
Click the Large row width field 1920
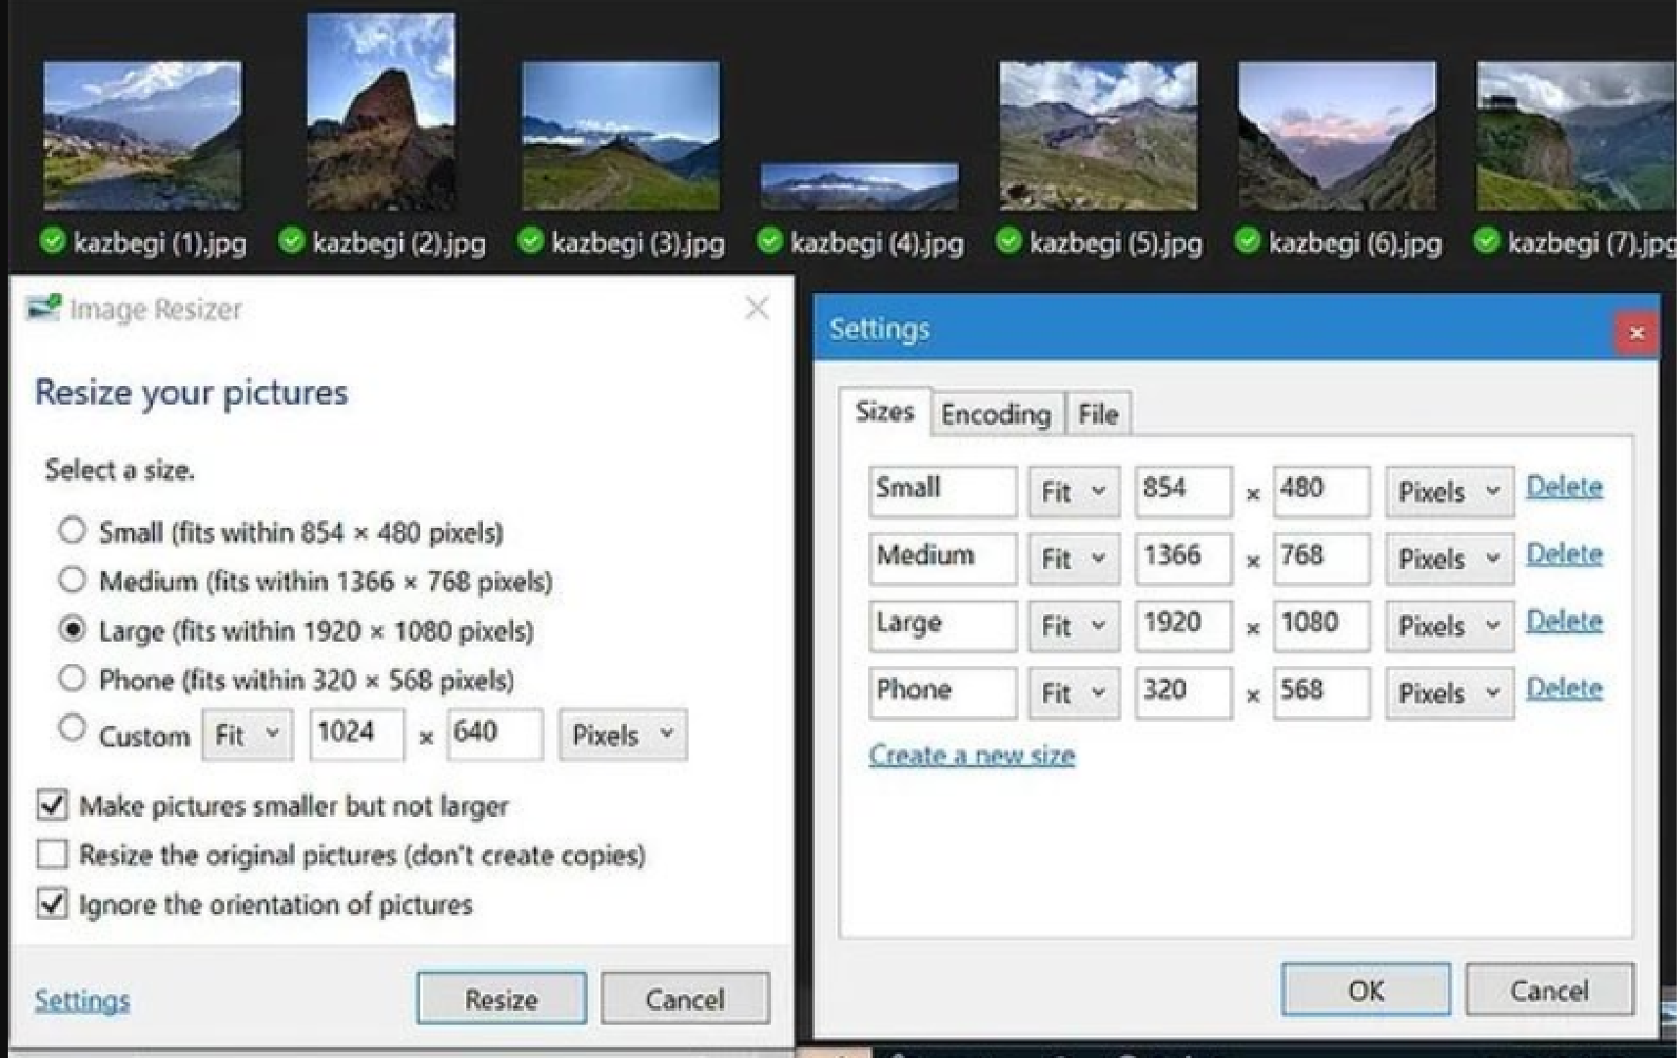click(1182, 624)
